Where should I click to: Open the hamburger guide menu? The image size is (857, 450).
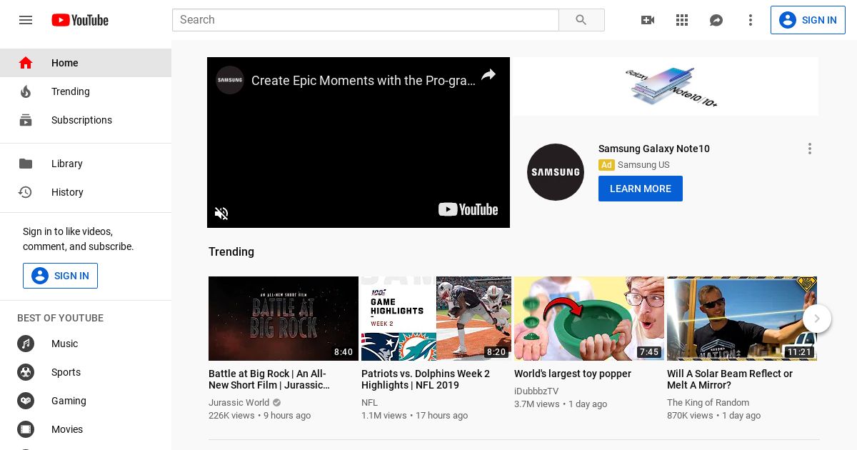[26, 20]
